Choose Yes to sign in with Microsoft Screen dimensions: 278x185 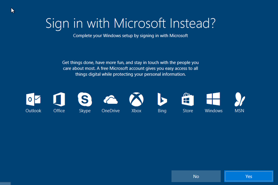[x=249, y=176]
